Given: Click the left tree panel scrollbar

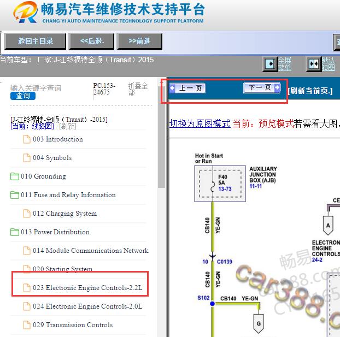Looking at the screenshot, I should [x=161, y=137].
